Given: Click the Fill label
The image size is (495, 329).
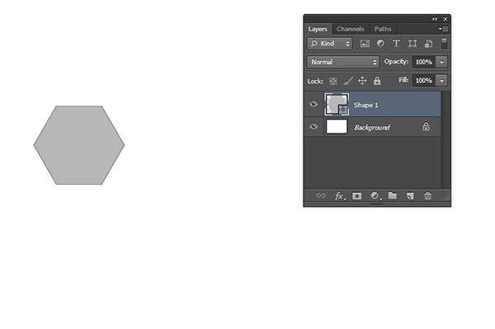Looking at the screenshot, I should [x=403, y=80].
